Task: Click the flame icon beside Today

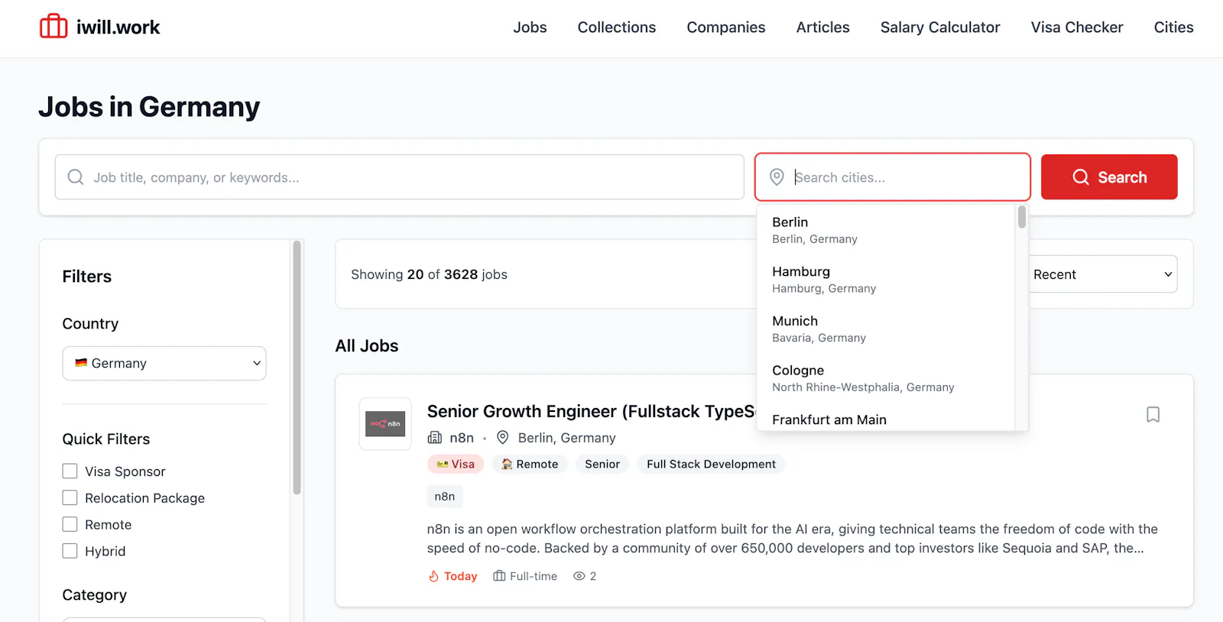Action: [433, 576]
